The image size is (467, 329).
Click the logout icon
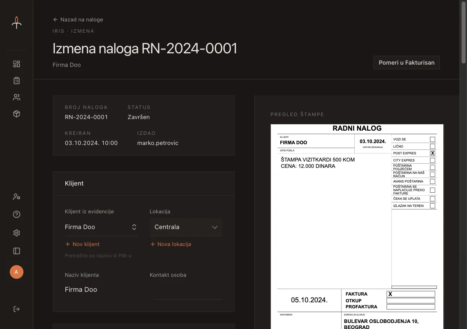coord(17,309)
